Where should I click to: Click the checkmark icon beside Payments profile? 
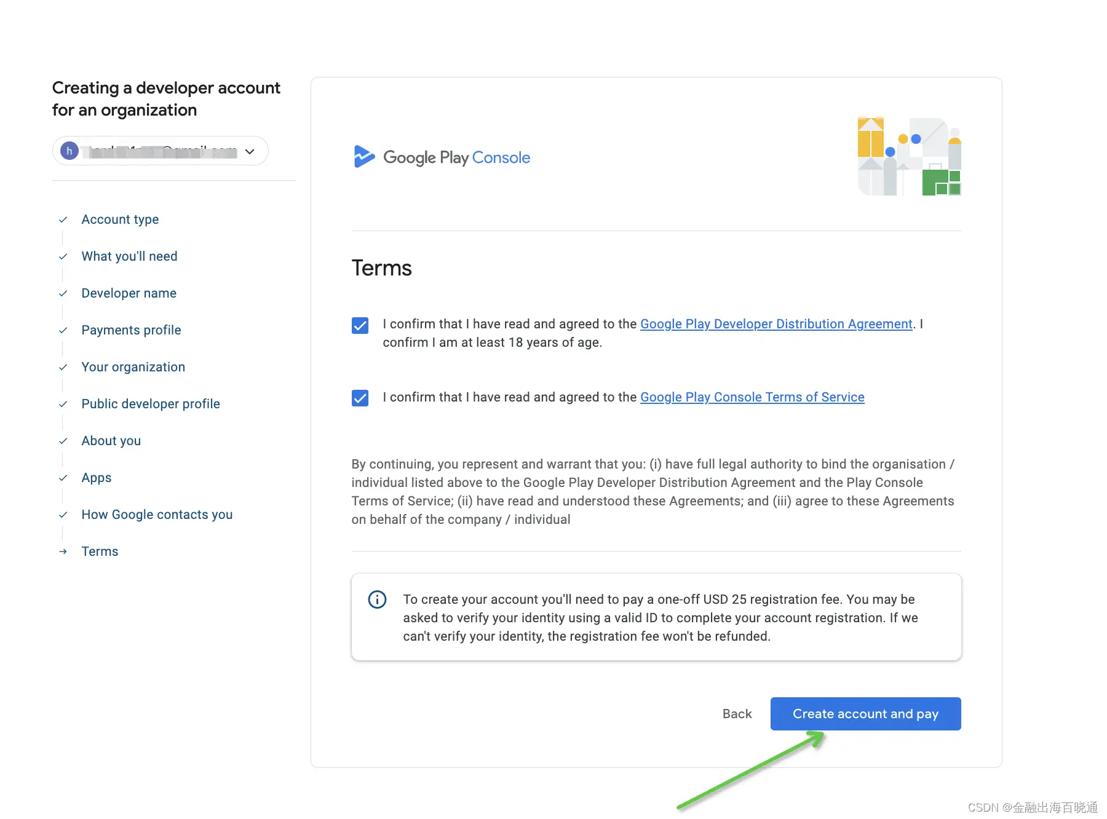(63, 330)
